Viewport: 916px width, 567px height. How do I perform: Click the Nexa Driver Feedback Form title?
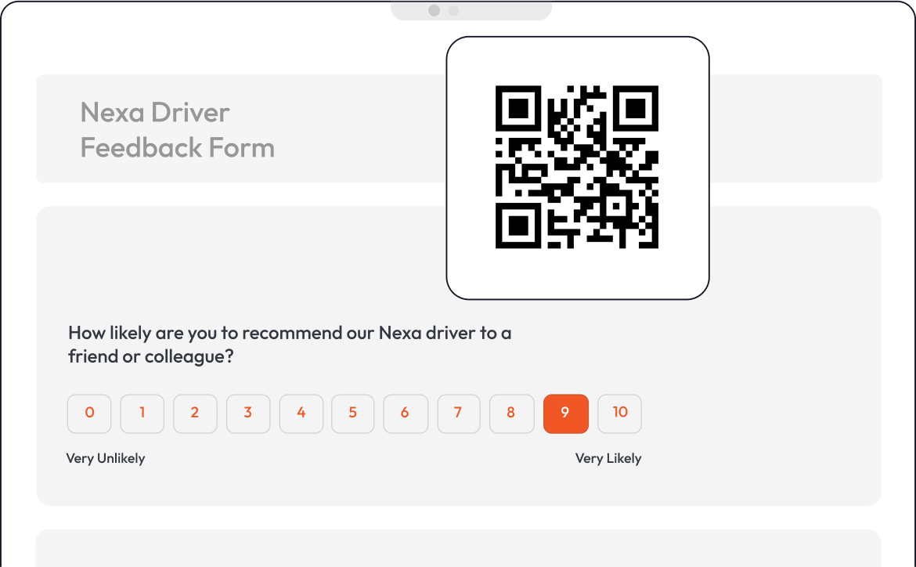[177, 130]
